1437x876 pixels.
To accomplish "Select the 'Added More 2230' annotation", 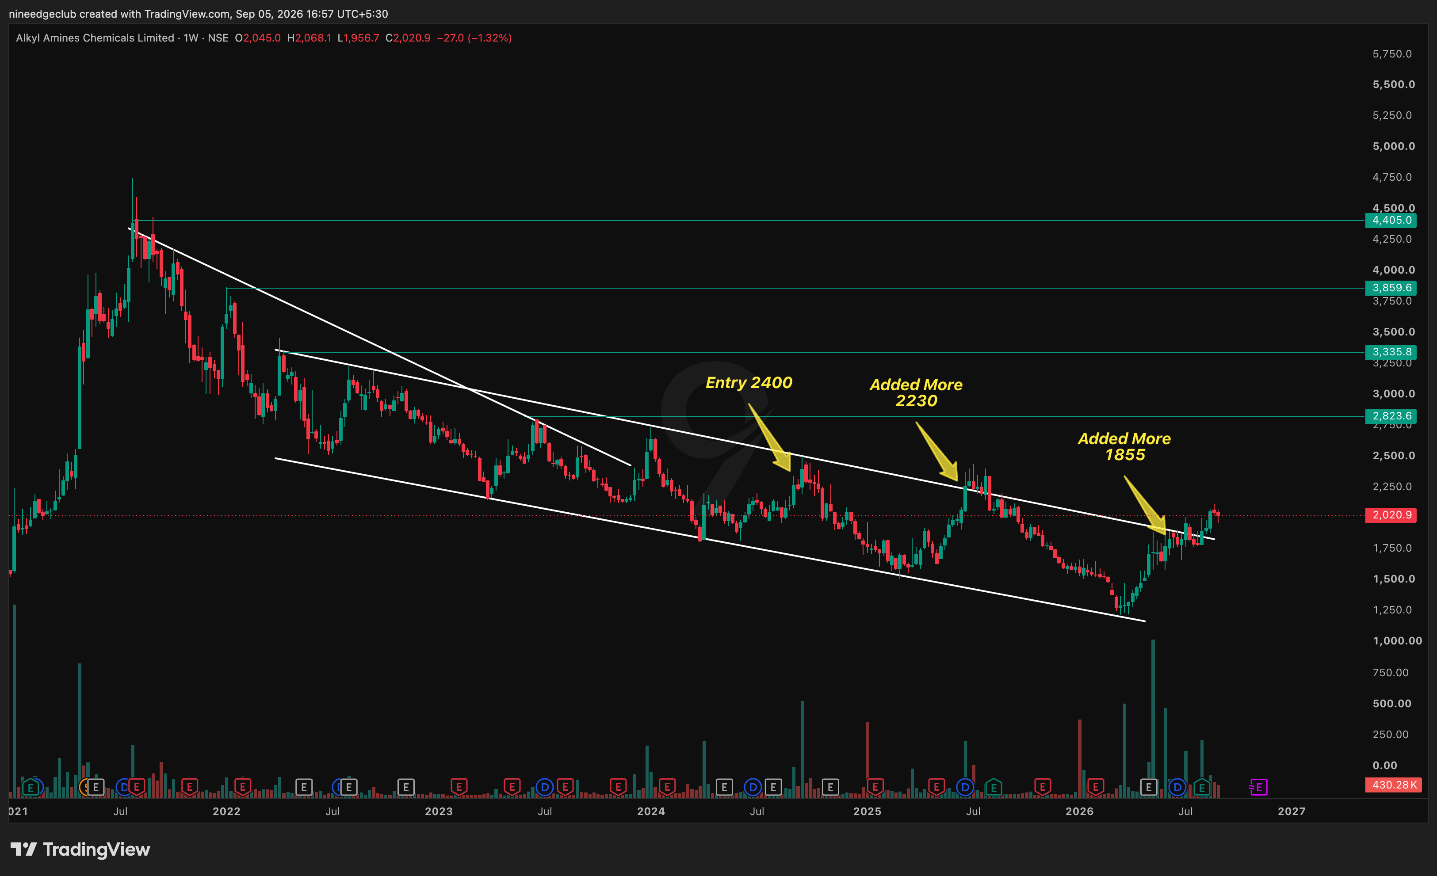I will (916, 393).
